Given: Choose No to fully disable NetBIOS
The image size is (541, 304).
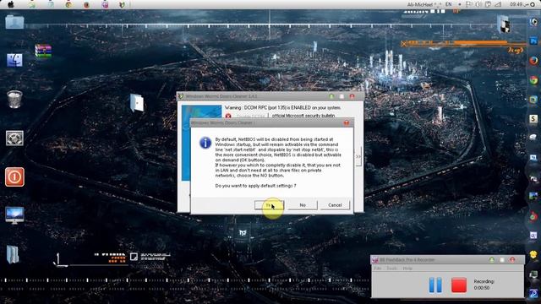Looking at the screenshot, I should 303,205.
